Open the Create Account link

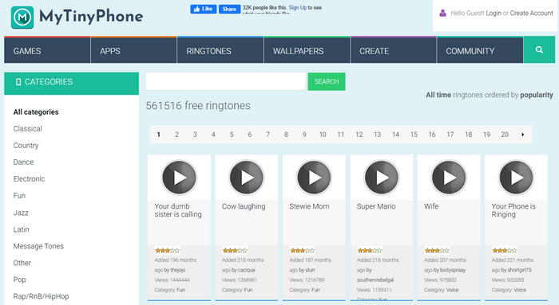531,14
